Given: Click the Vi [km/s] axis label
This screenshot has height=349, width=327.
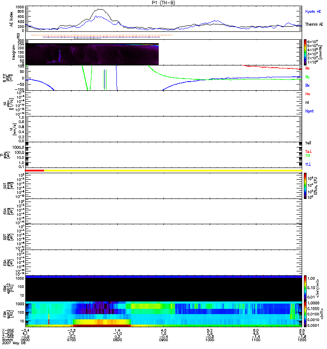Looking at the screenshot, I should pyautogui.click(x=13, y=129).
